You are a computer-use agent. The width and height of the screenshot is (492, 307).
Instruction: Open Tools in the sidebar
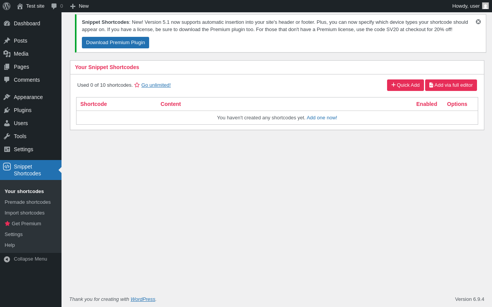pyautogui.click(x=31, y=136)
